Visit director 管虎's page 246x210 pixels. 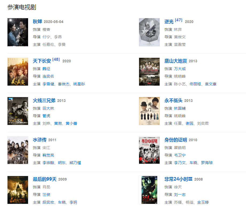click(x=46, y=116)
